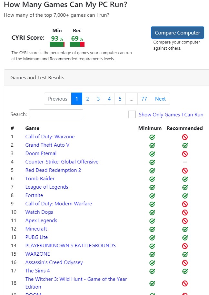Open page 5 of results
Image resolution: width=209 pixels, height=295 pixels.
120,99
